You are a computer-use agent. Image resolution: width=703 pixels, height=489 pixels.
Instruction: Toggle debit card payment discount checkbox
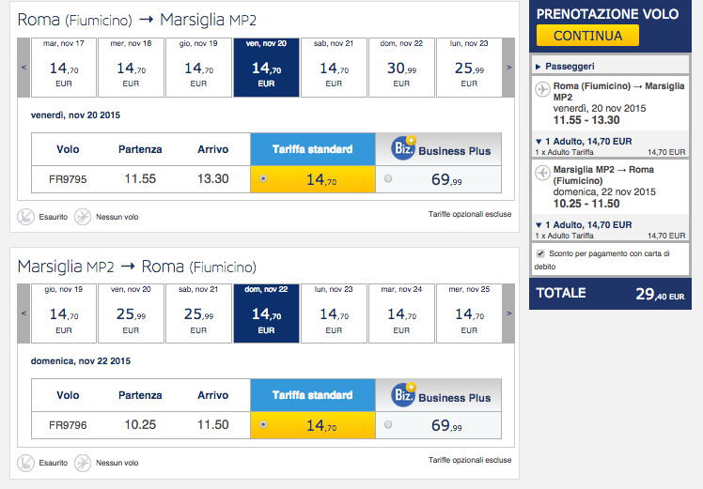pyautogui.click(x=539, y=253)
